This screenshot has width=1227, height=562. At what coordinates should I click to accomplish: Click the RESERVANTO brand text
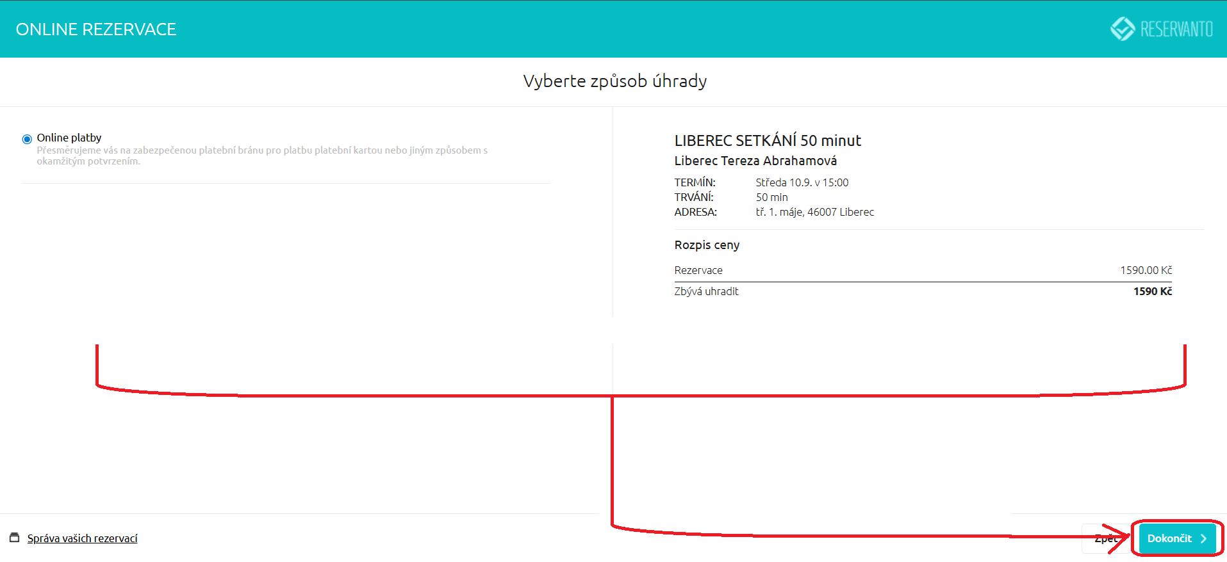pyautogui.click(x=1176, y=29)
